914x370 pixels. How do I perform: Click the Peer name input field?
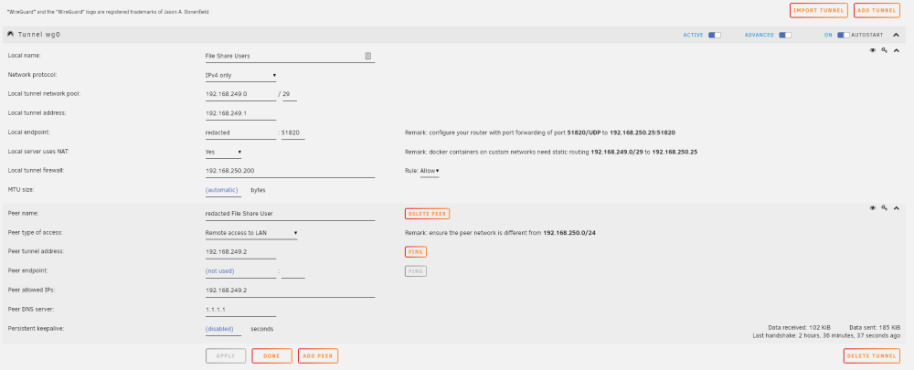click(290, 214)
